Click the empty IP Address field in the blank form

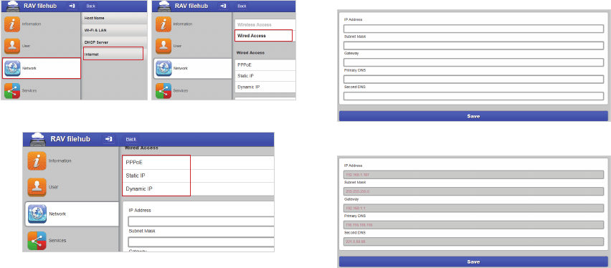(x=473, y=29)
